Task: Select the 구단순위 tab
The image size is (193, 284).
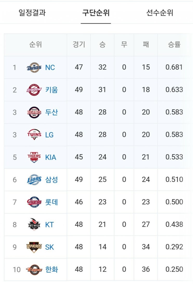Action: 96,13
